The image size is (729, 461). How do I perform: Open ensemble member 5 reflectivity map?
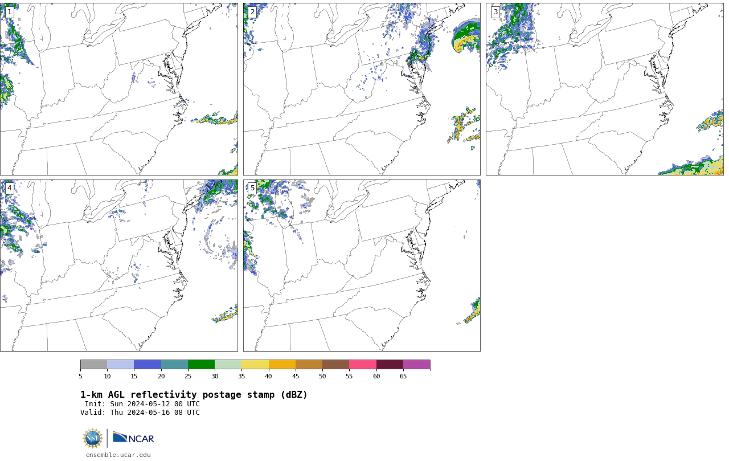pos(362,266)
